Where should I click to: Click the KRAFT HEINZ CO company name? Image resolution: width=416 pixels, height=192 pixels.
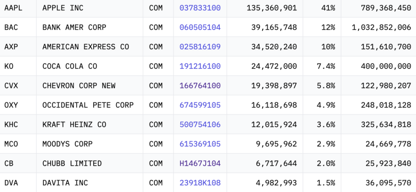74,124
